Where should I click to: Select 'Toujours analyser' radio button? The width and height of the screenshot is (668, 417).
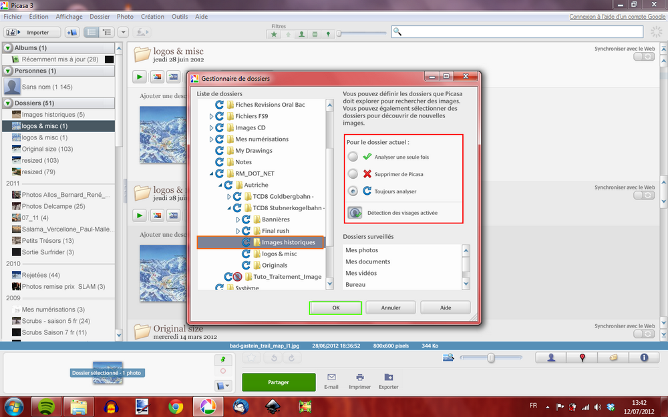pos(353,191)
